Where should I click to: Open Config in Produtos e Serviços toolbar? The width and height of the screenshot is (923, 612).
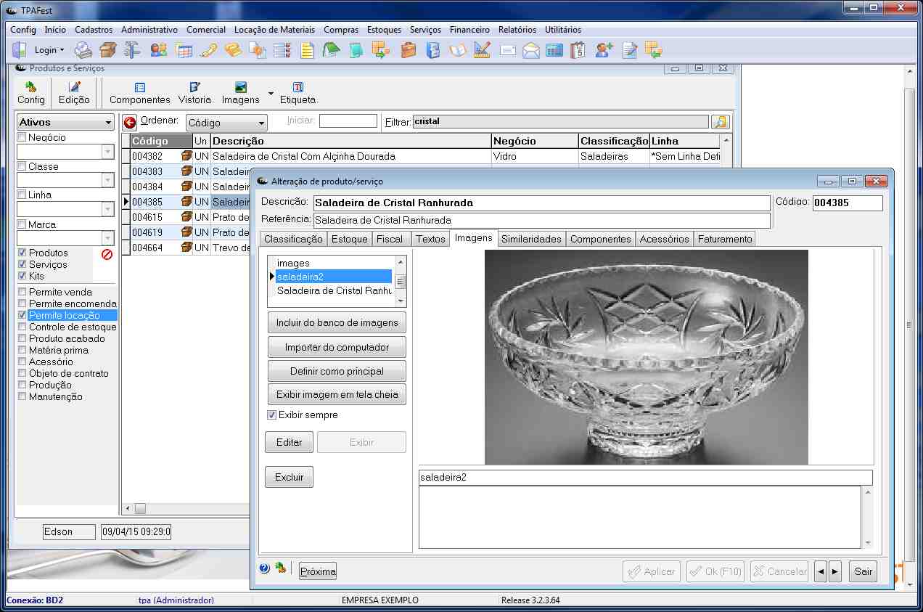[31, 93]
